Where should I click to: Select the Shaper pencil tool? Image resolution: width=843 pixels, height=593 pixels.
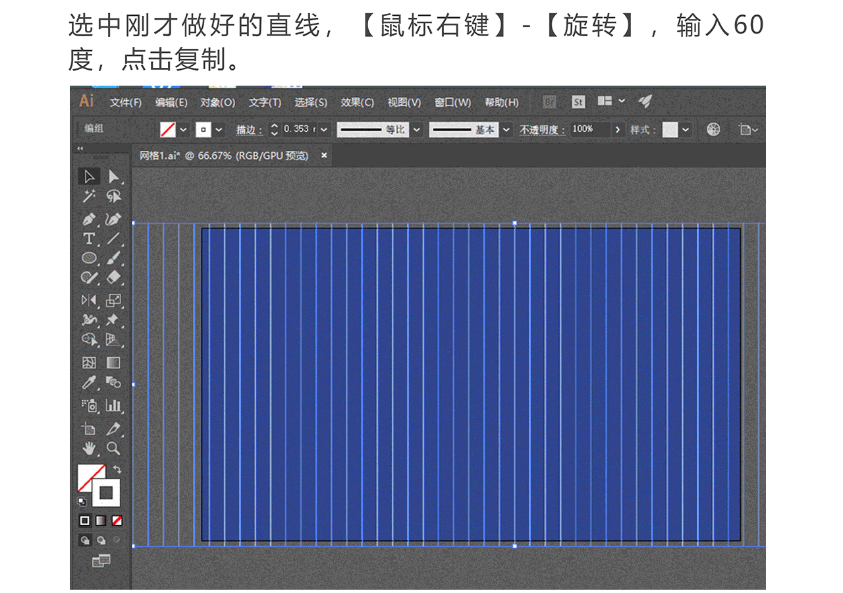point(89,277)
